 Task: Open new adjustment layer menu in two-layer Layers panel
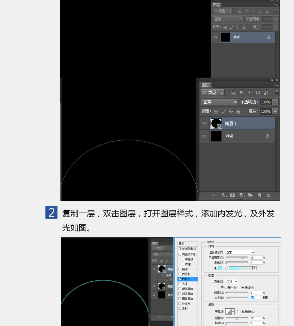(x=242, y=195)
